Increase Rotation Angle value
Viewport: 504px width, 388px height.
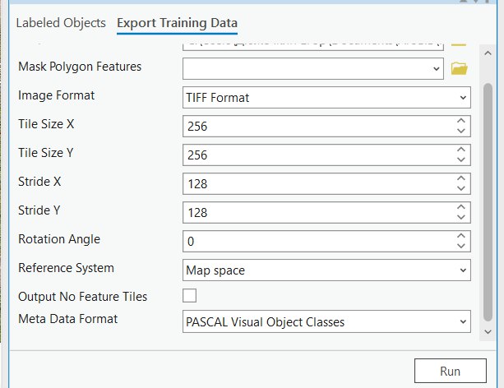click(460, 236)
